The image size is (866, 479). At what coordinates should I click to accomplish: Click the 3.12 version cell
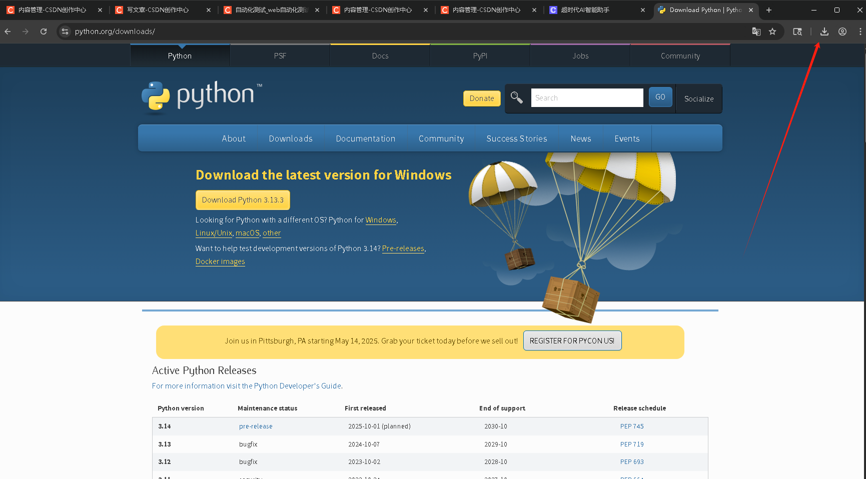click(165, 462)
